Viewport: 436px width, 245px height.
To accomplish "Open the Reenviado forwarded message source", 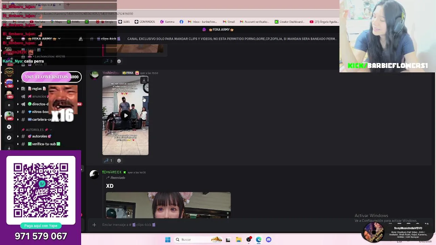I will (116, 178).
